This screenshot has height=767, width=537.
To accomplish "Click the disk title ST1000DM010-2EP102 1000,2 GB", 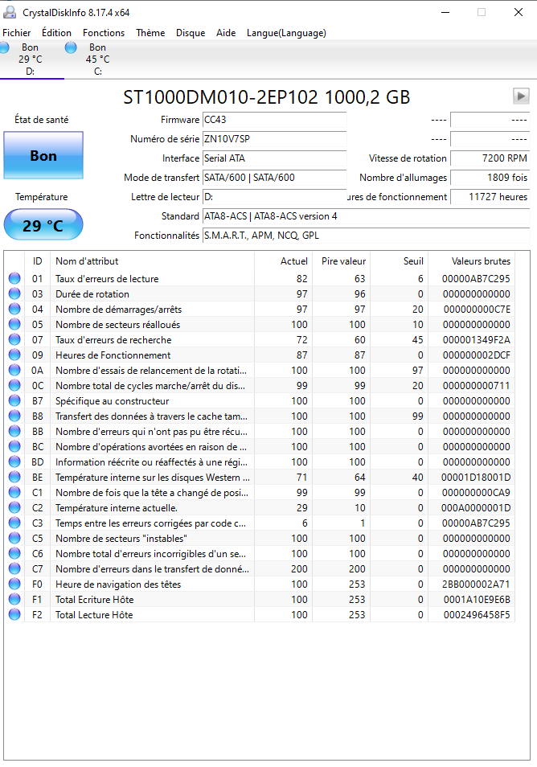I will pos(267,96).
